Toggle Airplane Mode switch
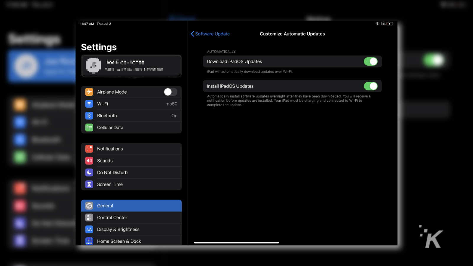The image size is (473, 266). (x=171, y=92)
